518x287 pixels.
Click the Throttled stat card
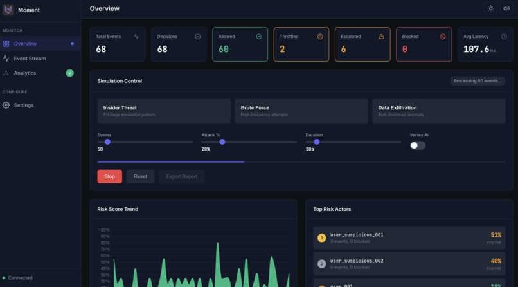[301, 44]
